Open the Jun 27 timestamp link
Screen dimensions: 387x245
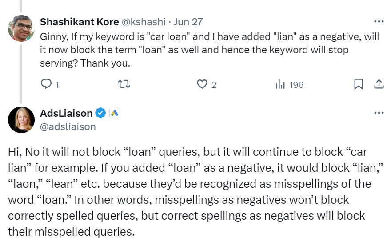188,22
